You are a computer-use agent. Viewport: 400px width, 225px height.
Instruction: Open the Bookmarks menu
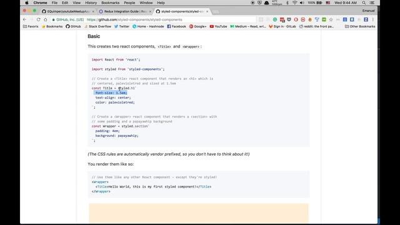(110, 2)
